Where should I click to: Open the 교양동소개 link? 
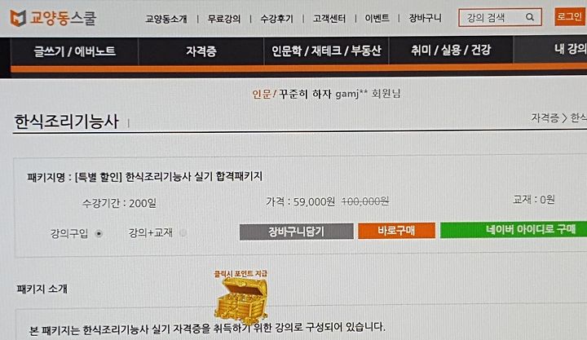tap(166, 19)
